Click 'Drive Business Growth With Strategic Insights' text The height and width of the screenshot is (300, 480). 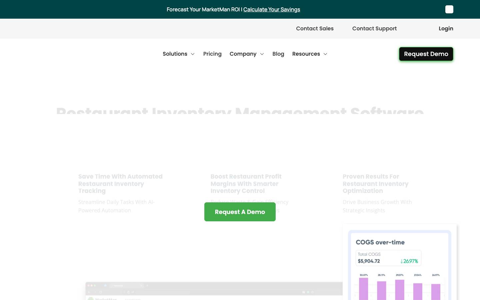tap(377, 206)
